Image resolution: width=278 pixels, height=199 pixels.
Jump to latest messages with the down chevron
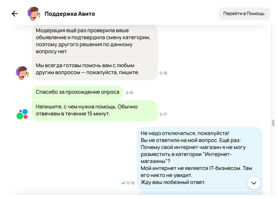coord(253,183)
